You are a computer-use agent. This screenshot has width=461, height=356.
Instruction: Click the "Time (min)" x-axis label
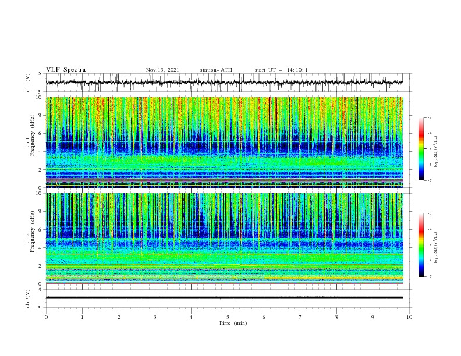(233, 323)
